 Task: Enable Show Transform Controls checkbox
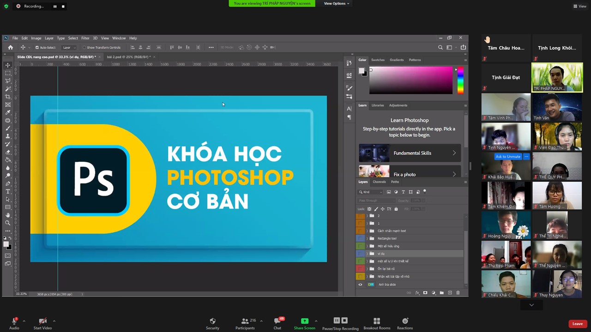(x=84, y=47)
